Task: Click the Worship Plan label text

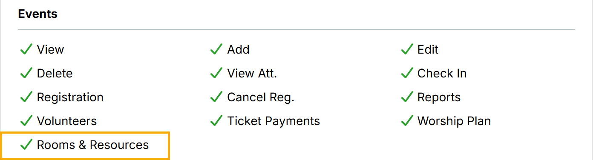Action: tap(454, 121)
